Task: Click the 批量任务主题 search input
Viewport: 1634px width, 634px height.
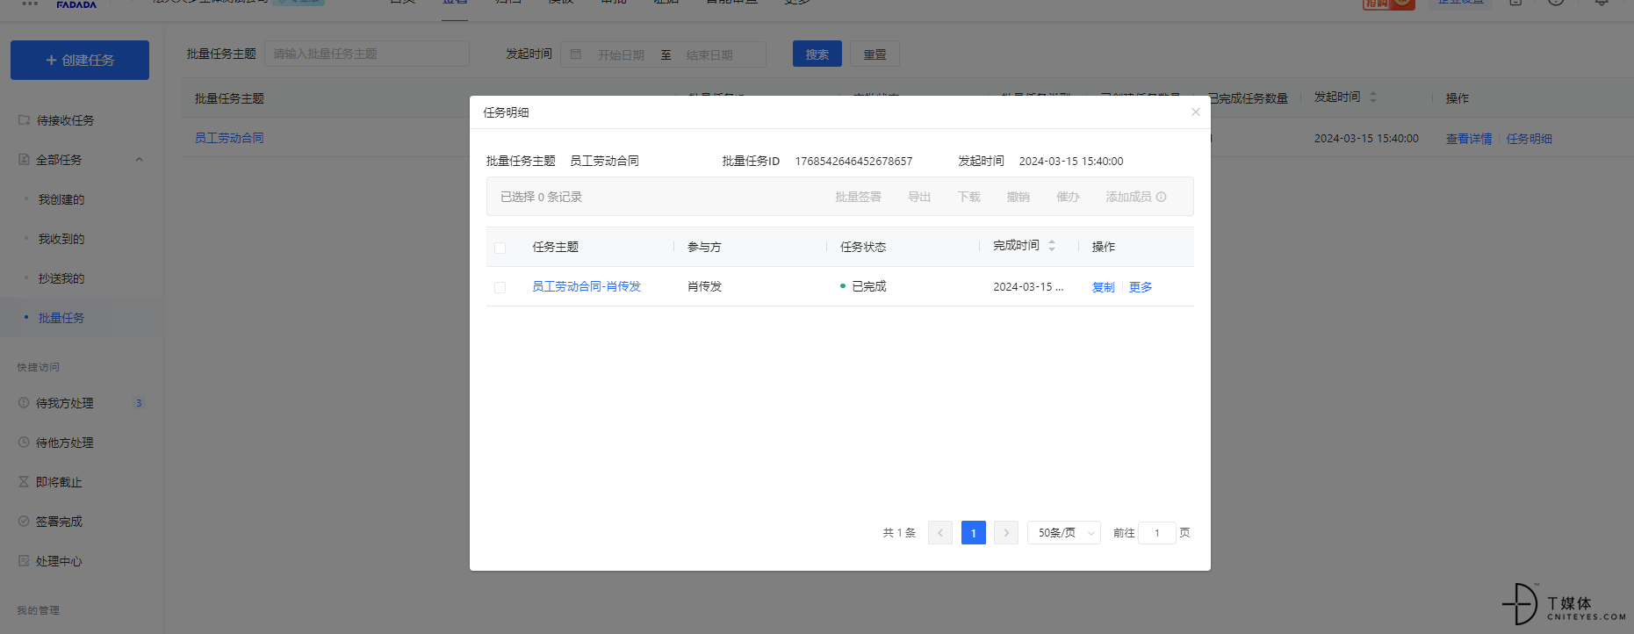Action: (366, 54)
